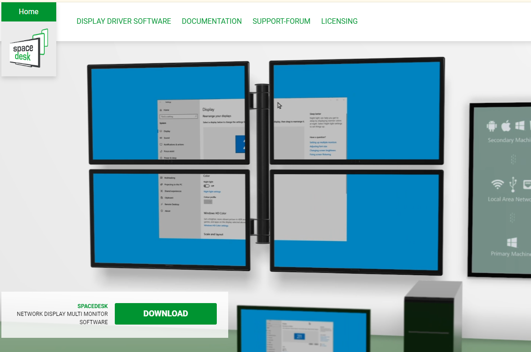Click the Wi-Fi icon on green panel
531x352 pixels.
(497, 184)
